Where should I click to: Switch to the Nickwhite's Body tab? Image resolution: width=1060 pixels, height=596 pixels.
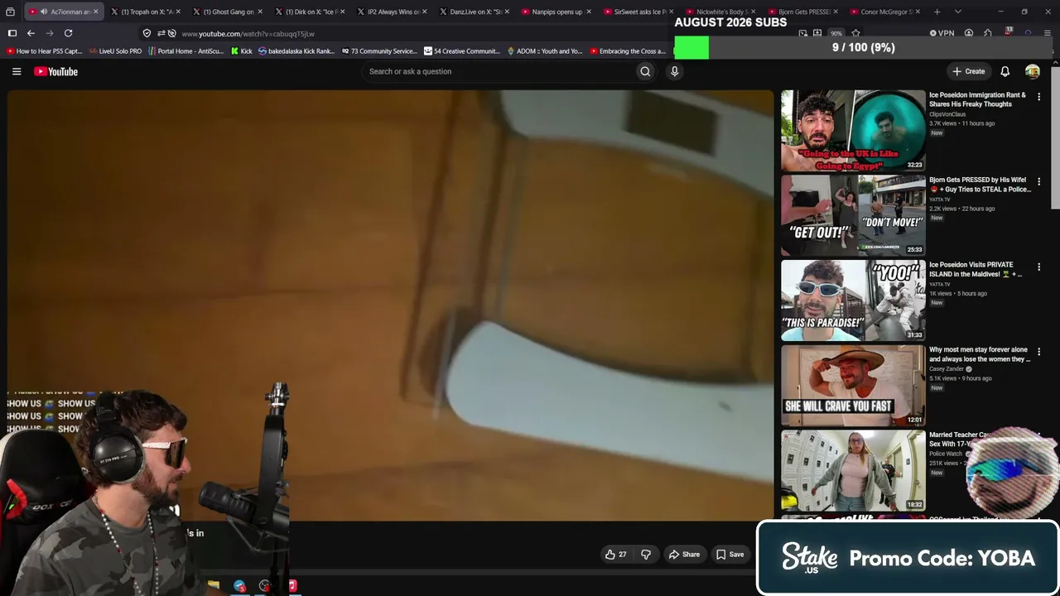tap(720, 12)
